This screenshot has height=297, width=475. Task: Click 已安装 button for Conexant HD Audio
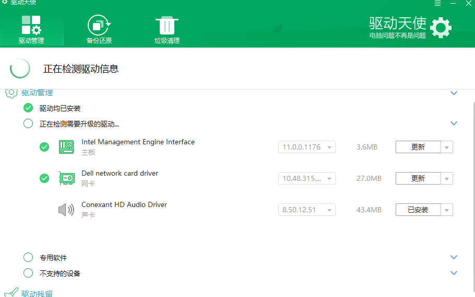point(418,210)
